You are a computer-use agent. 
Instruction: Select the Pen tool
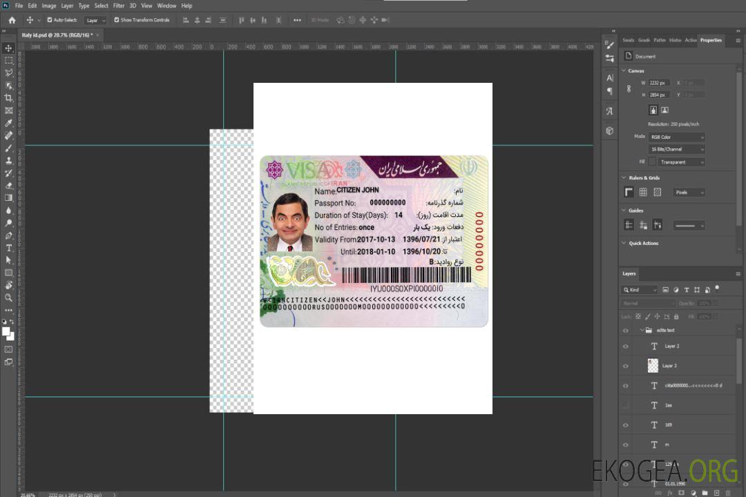[8, 235]
